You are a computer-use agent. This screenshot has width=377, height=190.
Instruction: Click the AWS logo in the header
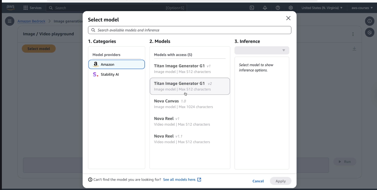point(10,8)
